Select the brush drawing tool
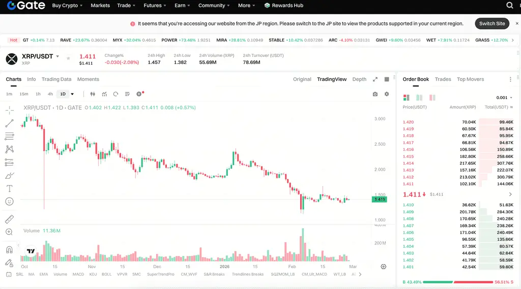521x289 pixels. 9,176
